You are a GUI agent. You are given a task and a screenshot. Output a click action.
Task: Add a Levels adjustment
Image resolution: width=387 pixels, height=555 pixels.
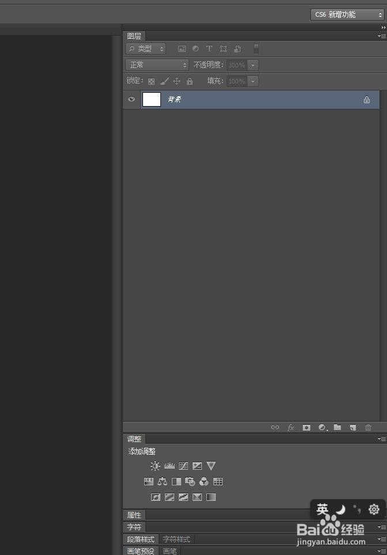tap(169, 466)
